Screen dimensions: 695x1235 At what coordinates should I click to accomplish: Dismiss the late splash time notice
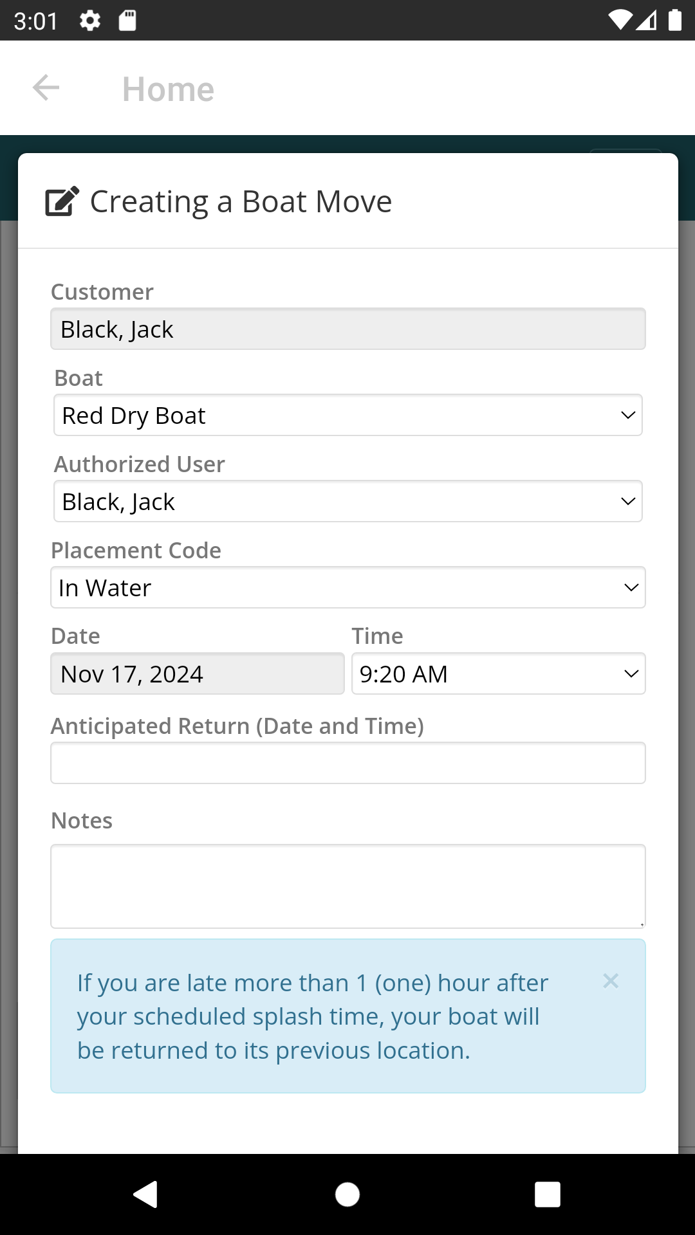[611, 981]
